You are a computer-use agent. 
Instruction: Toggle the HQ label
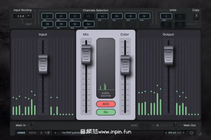coord(179,133)
